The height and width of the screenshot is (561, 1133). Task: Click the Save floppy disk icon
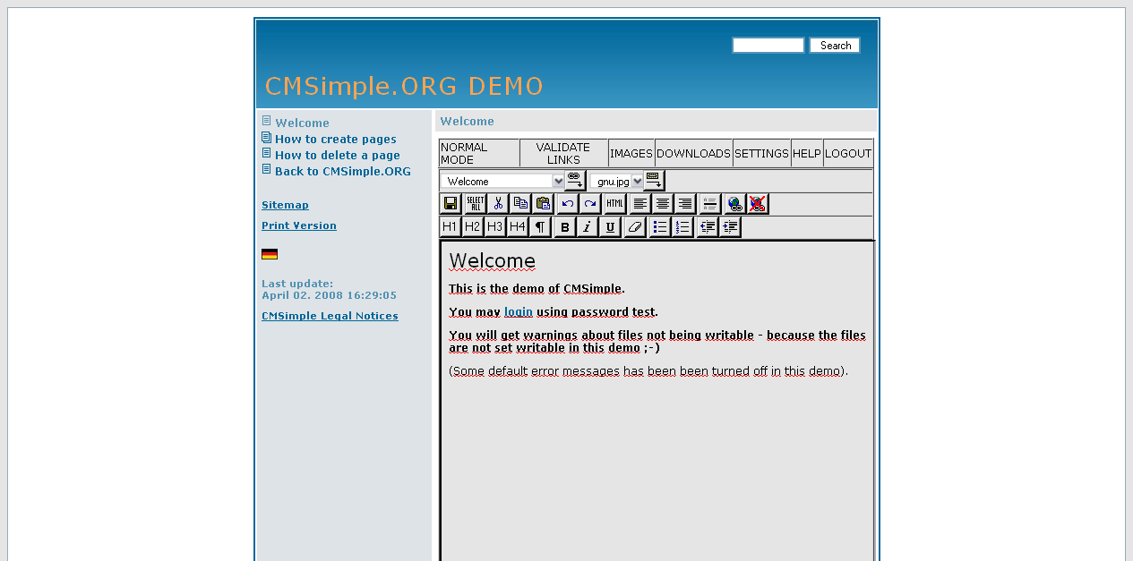tap(451, 204)
